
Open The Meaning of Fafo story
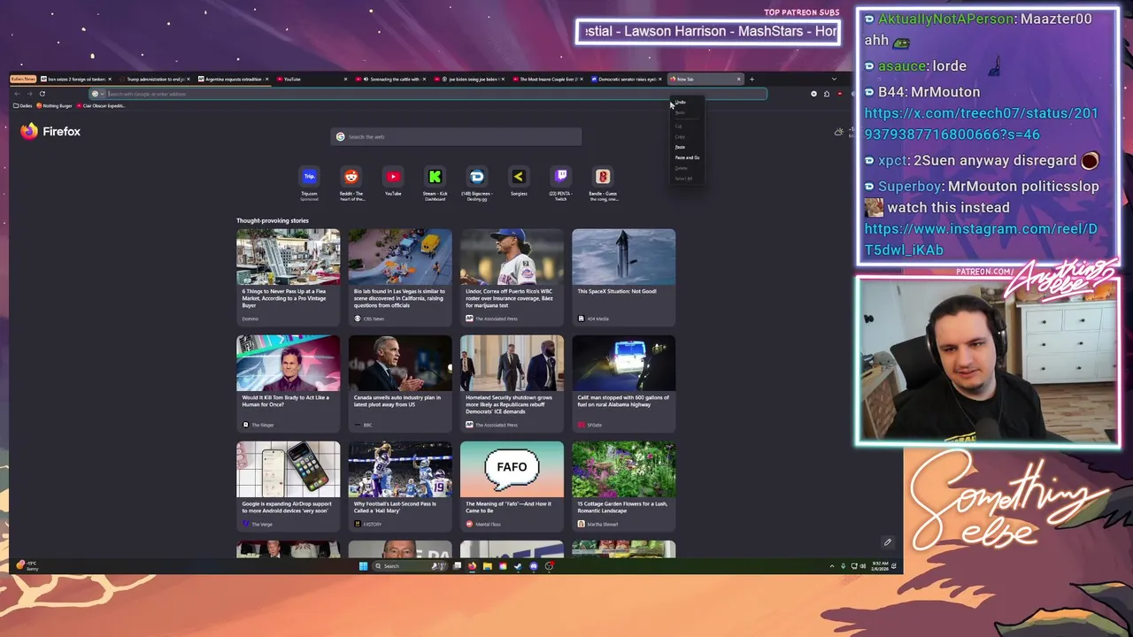pyautogui.click(x=512, y=488)
